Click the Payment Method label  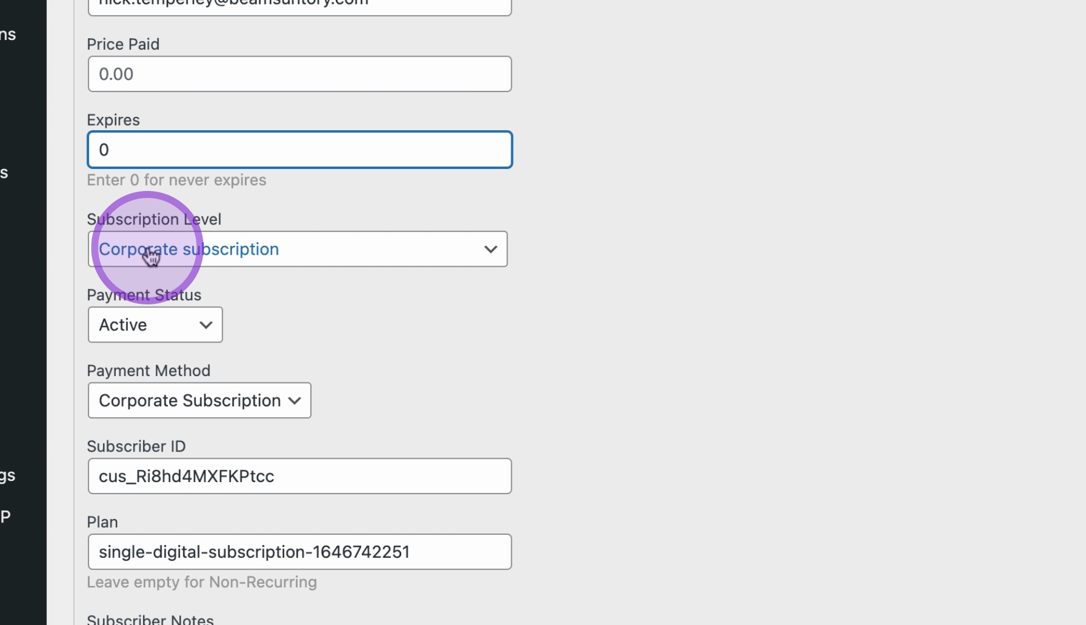(x=149, y=370)
